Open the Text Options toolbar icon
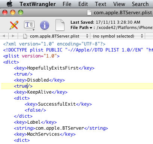153x144 pixels. click(29, 25)
